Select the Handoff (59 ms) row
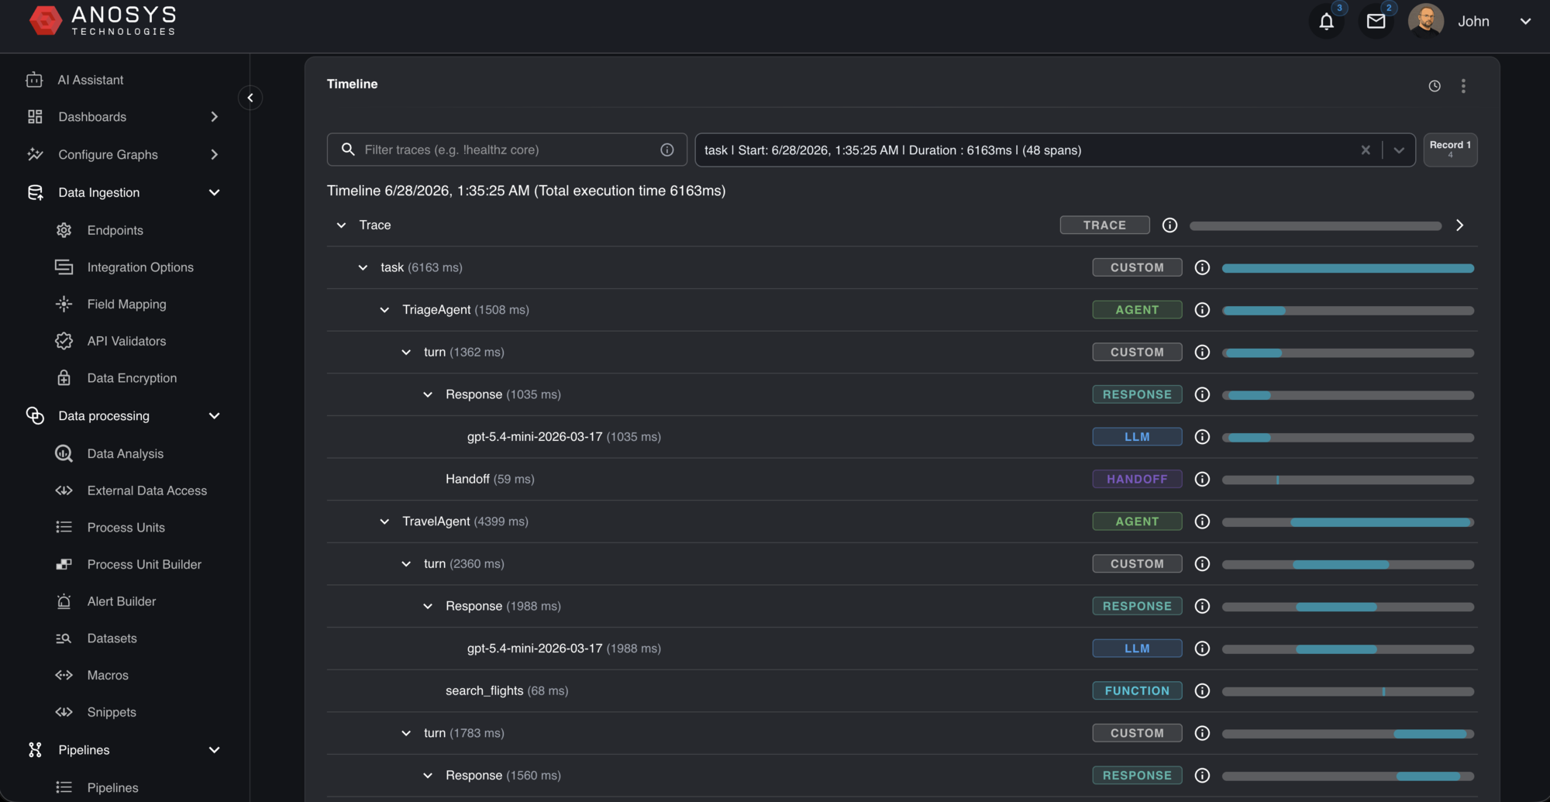The height and width of the screenshot is (802, 1550). [x=901, y=480]
